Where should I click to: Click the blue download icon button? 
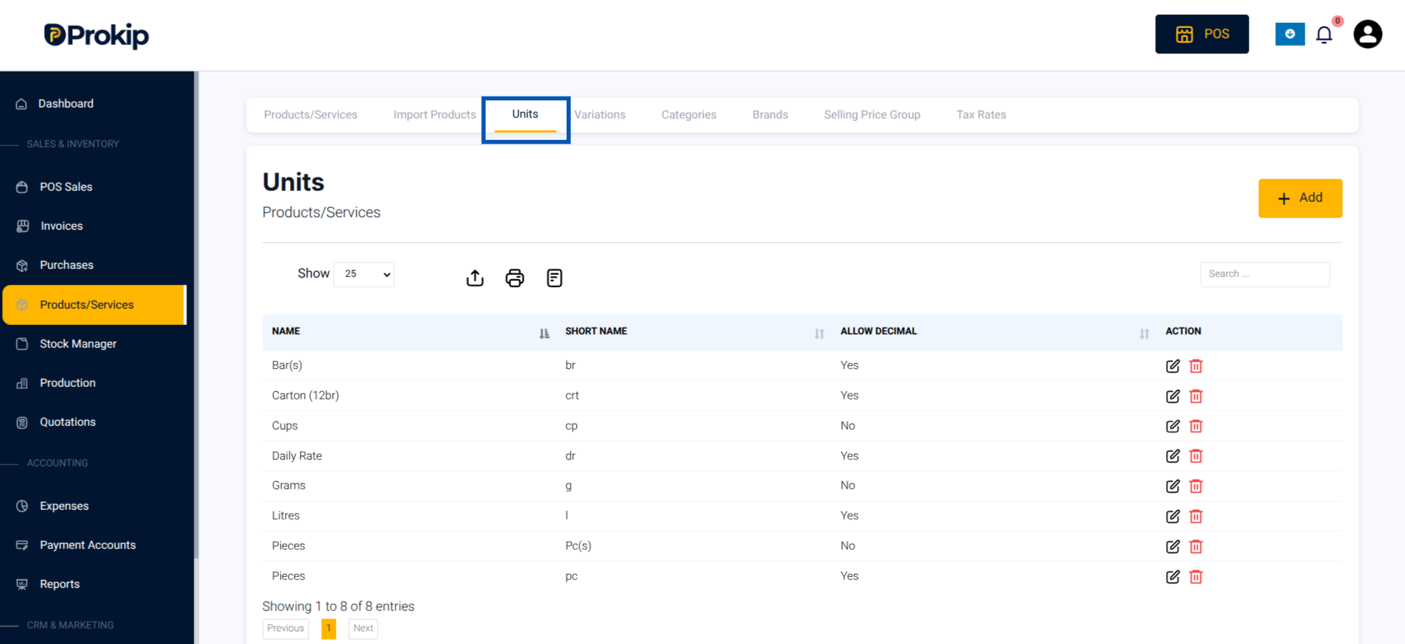click(x=1290, y=34)
